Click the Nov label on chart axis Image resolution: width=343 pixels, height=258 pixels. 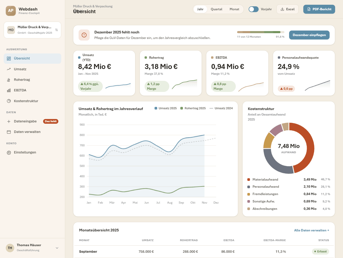(x=204, y=203)
